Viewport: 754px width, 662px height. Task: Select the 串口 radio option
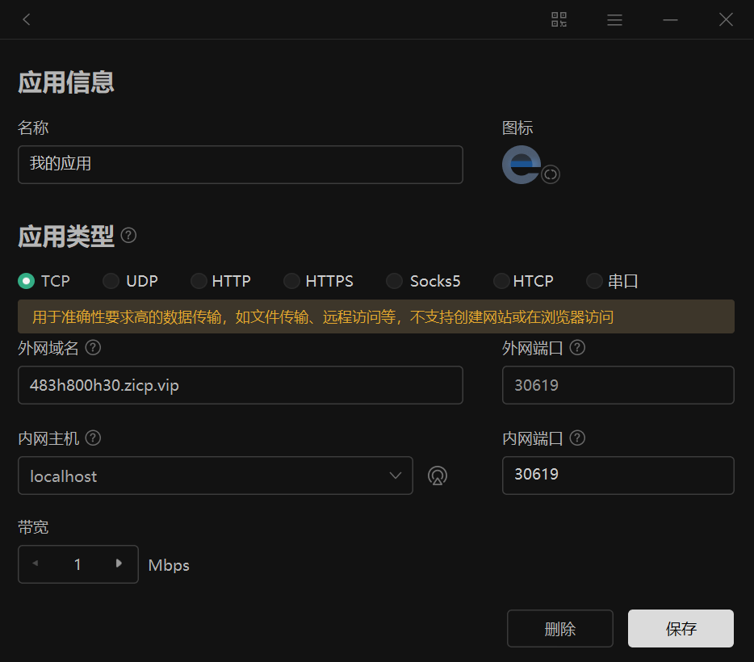(594, 281)
